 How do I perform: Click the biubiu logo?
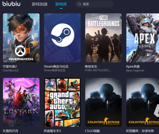click(11, 4)
